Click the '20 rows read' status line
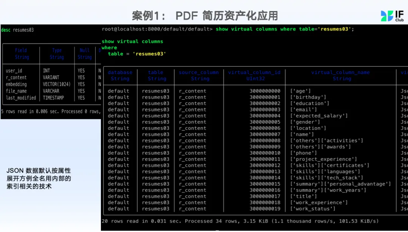The width and height of the screenshot is (408, 232). click(240, 221)
